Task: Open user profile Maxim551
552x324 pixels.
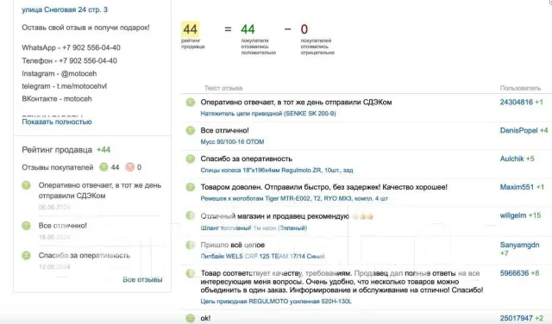Action: tap(517, 187)
